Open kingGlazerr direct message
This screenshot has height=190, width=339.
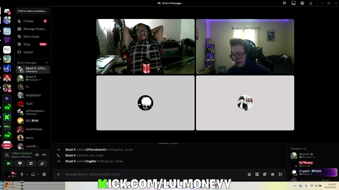pyautogui.click(x=32, y=95)
